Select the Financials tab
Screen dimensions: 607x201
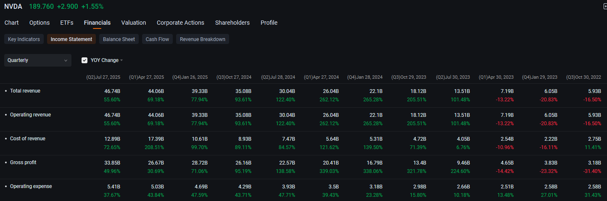tap(97, 23)
